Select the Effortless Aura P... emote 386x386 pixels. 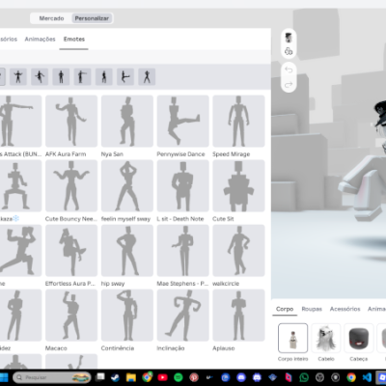(x=71, y=250)
